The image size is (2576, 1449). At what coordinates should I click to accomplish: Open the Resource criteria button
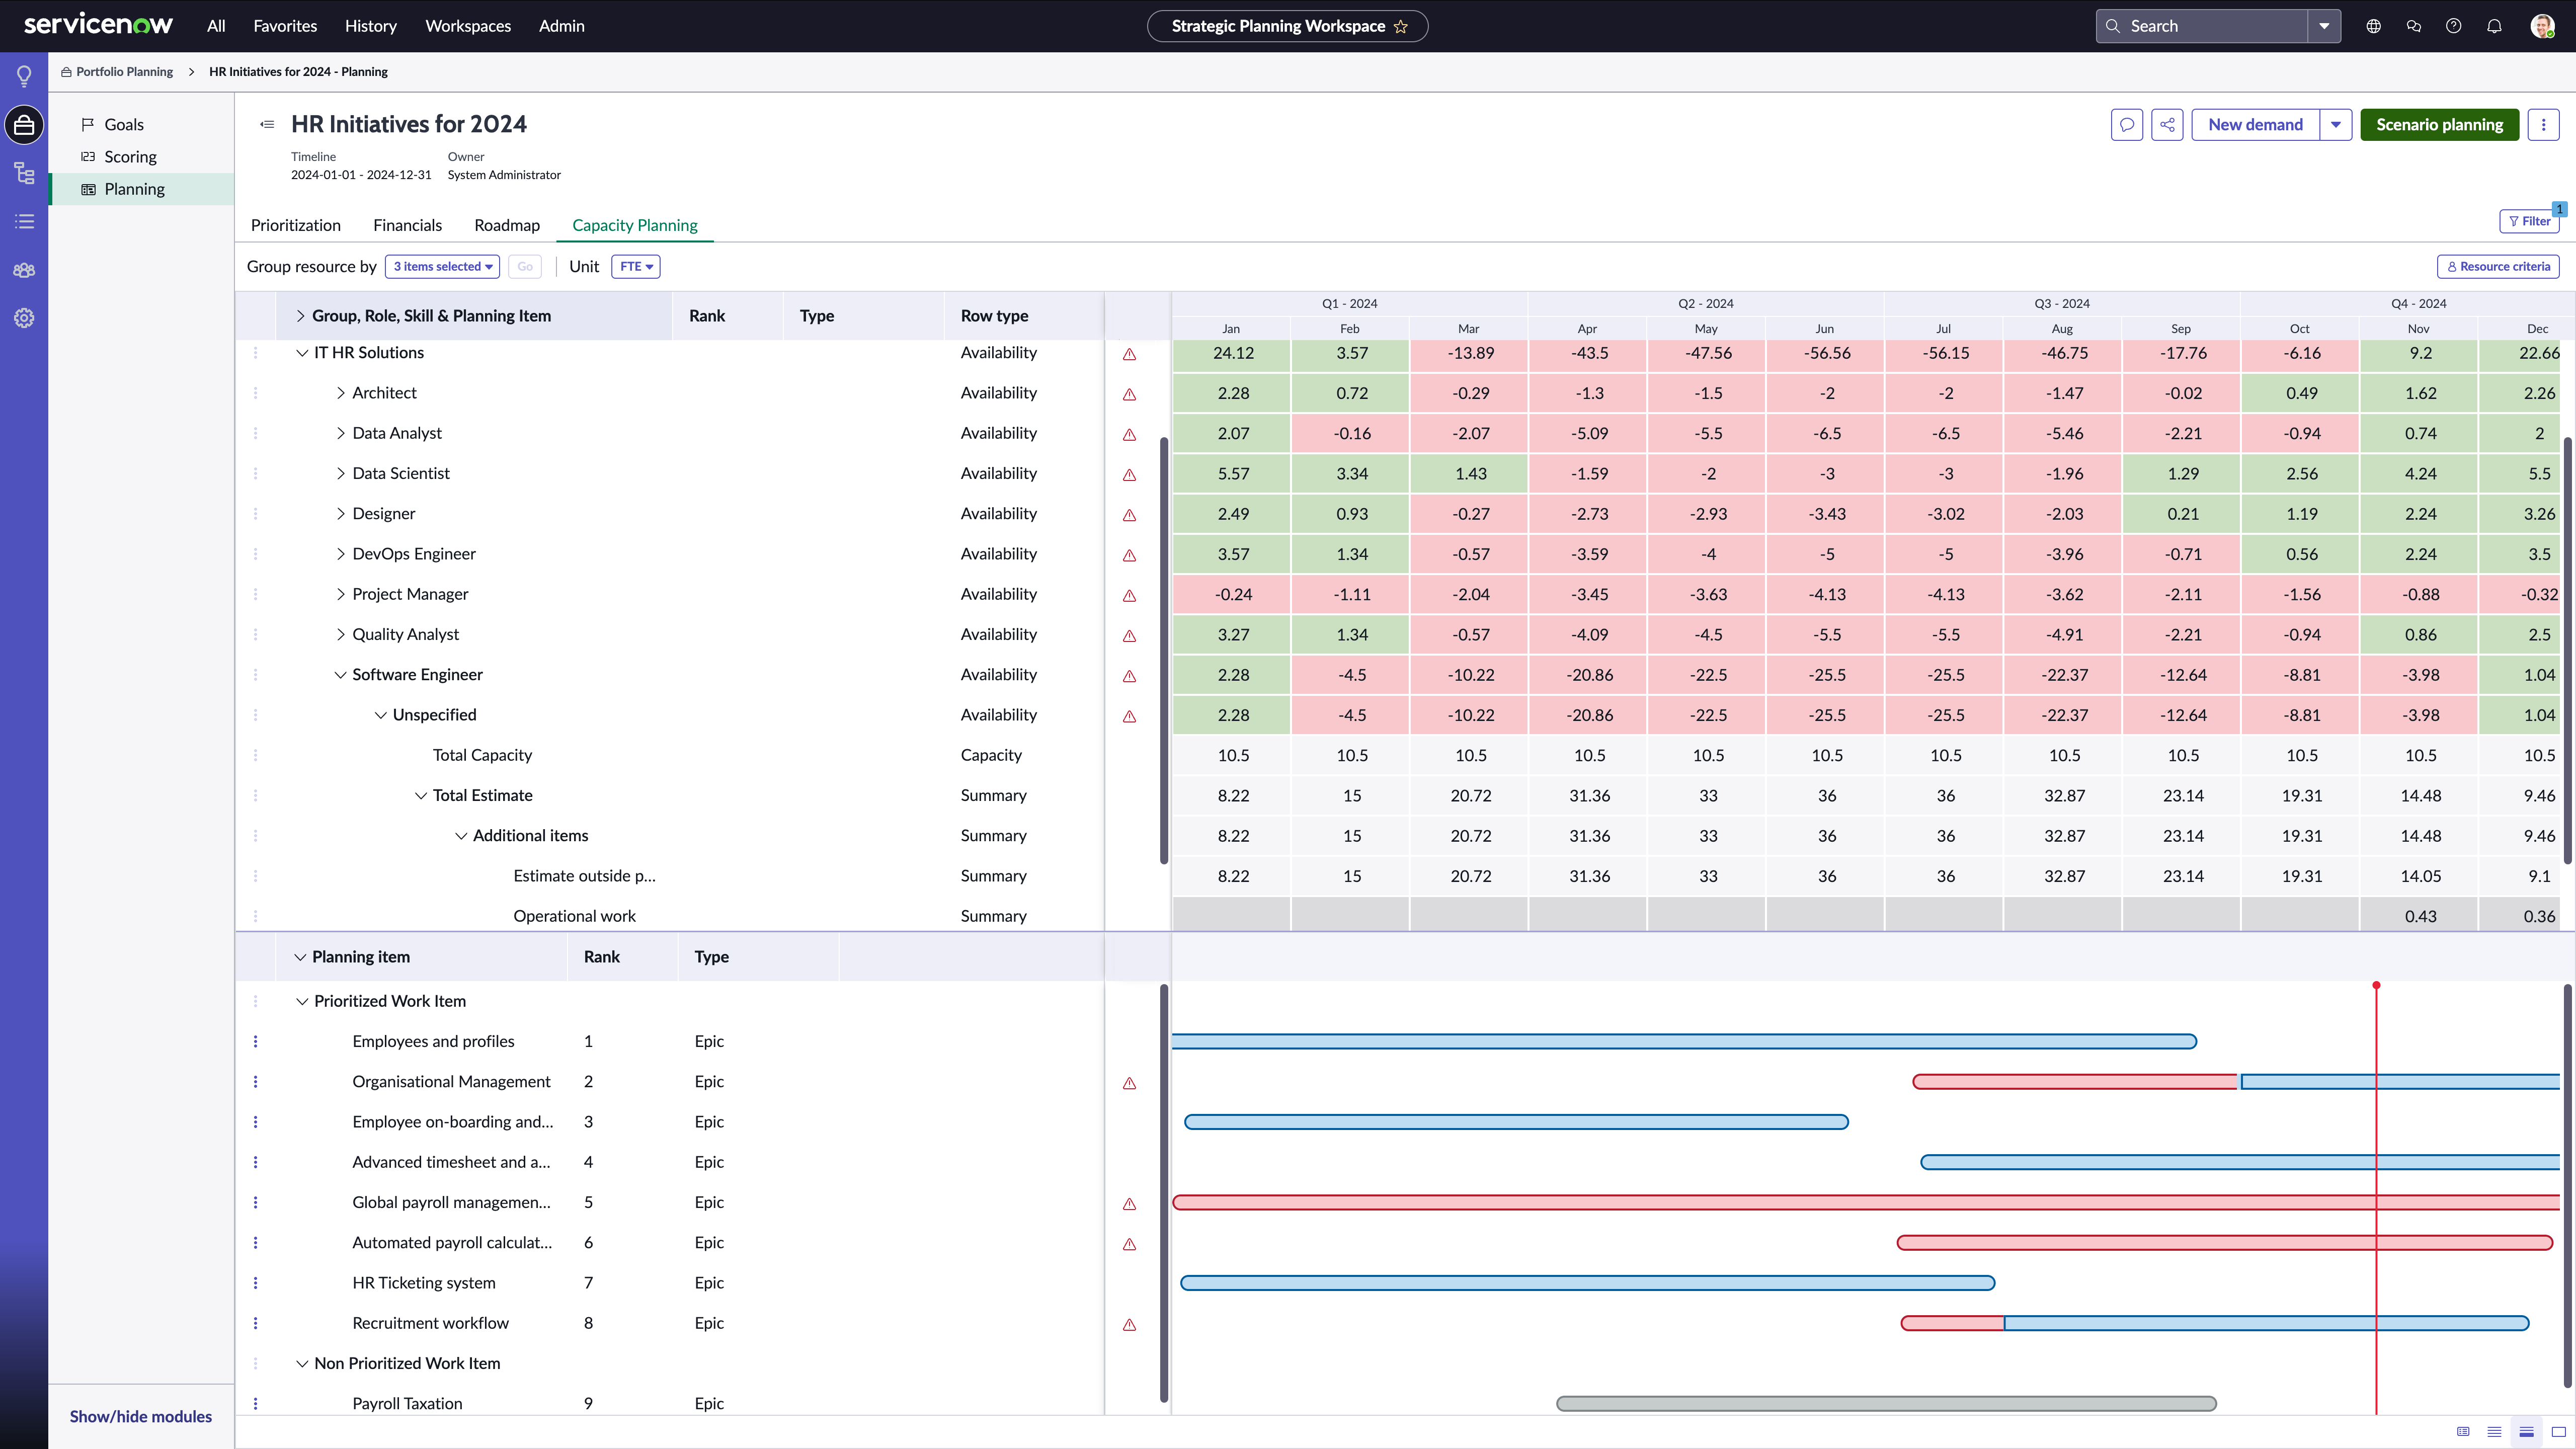tap(2498, 267)
